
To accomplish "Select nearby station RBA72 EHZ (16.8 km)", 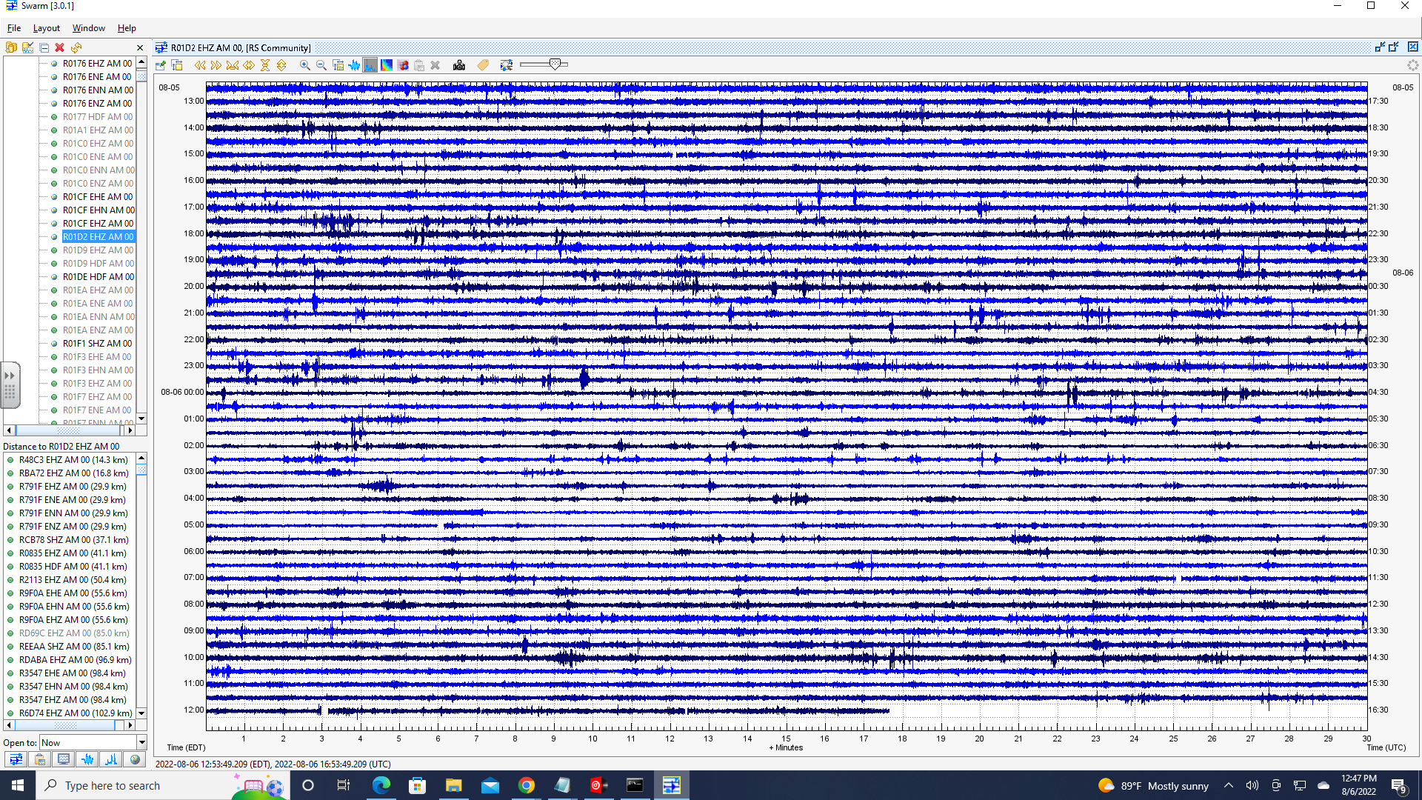I will click(73, 473).
